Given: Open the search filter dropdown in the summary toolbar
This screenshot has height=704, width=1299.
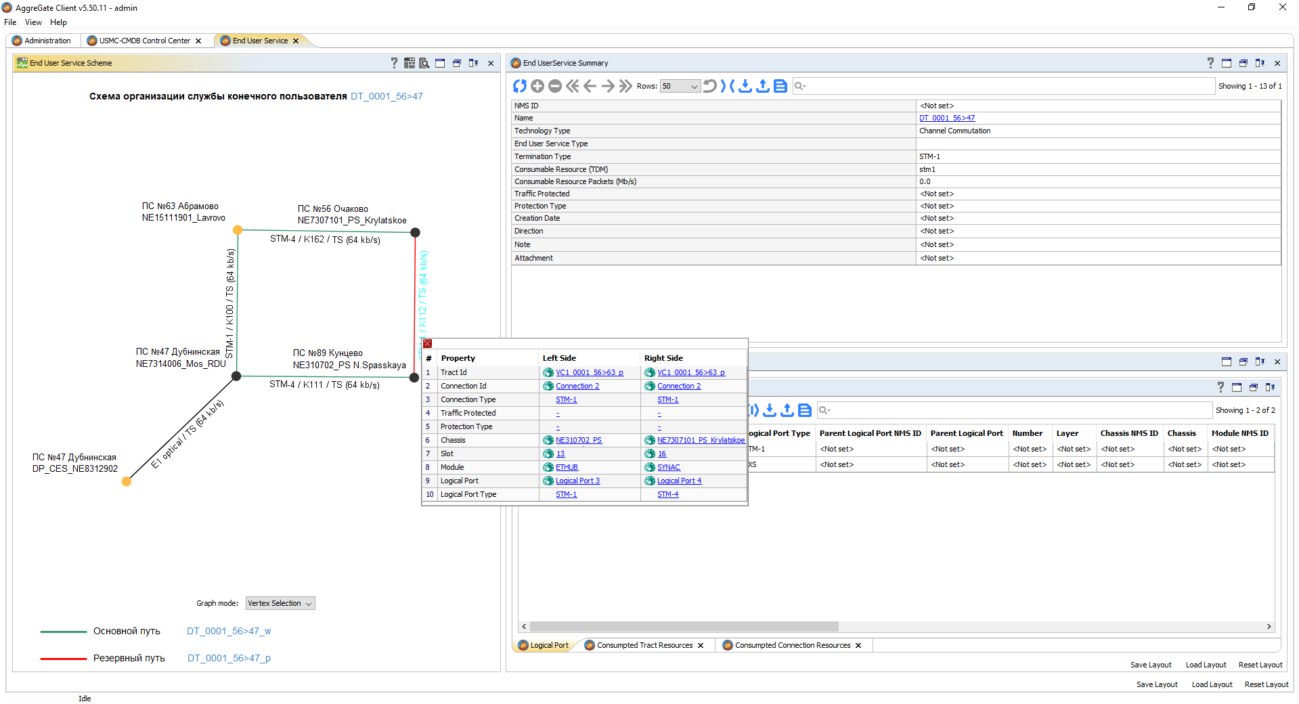Looking at the screenshot, I should [x=800, y=86].
